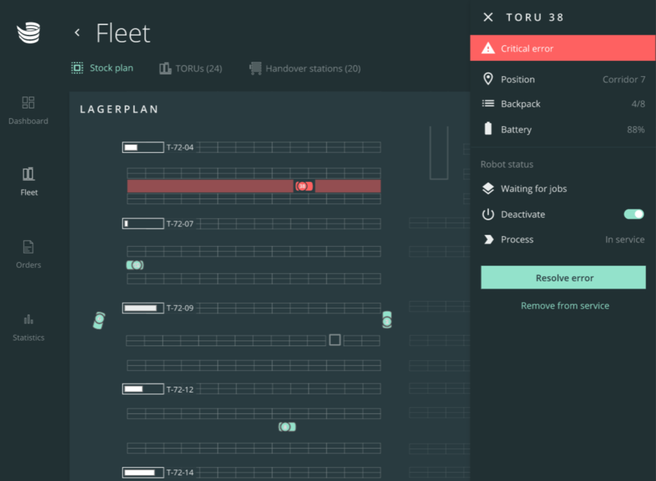Click the Remove from service link
Image resolution: width=656 pixels, height=481 pixels.
click(565, 306)
